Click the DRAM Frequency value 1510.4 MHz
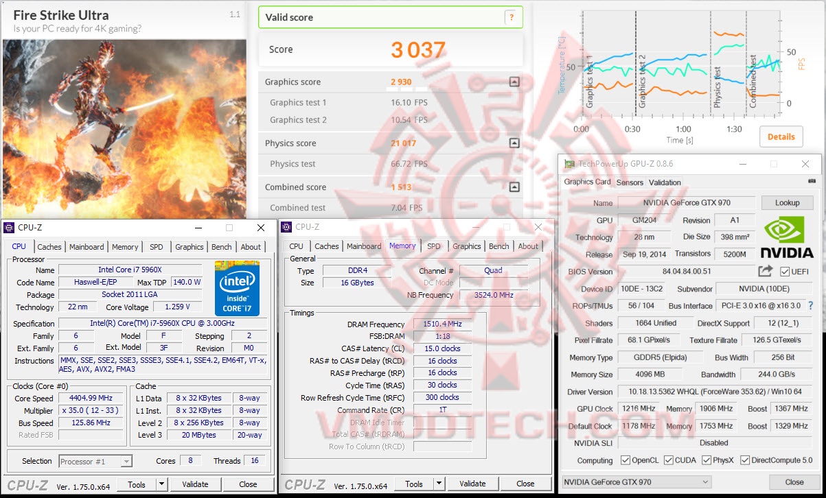826x498 pixels. (x=442, y=324)
